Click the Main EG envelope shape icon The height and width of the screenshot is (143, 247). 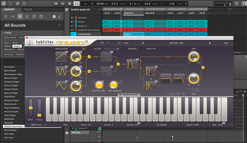tap(132, 64)
